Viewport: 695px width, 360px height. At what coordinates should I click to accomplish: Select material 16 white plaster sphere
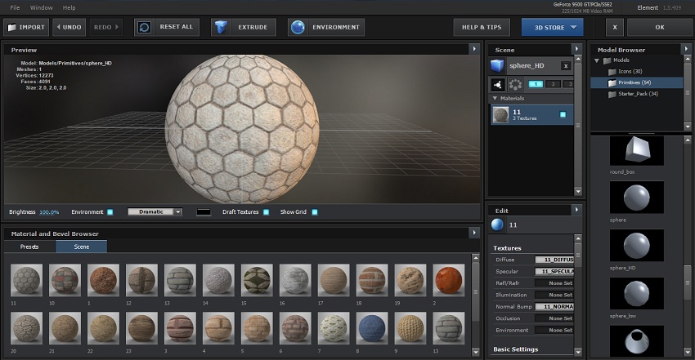[295, 280]
